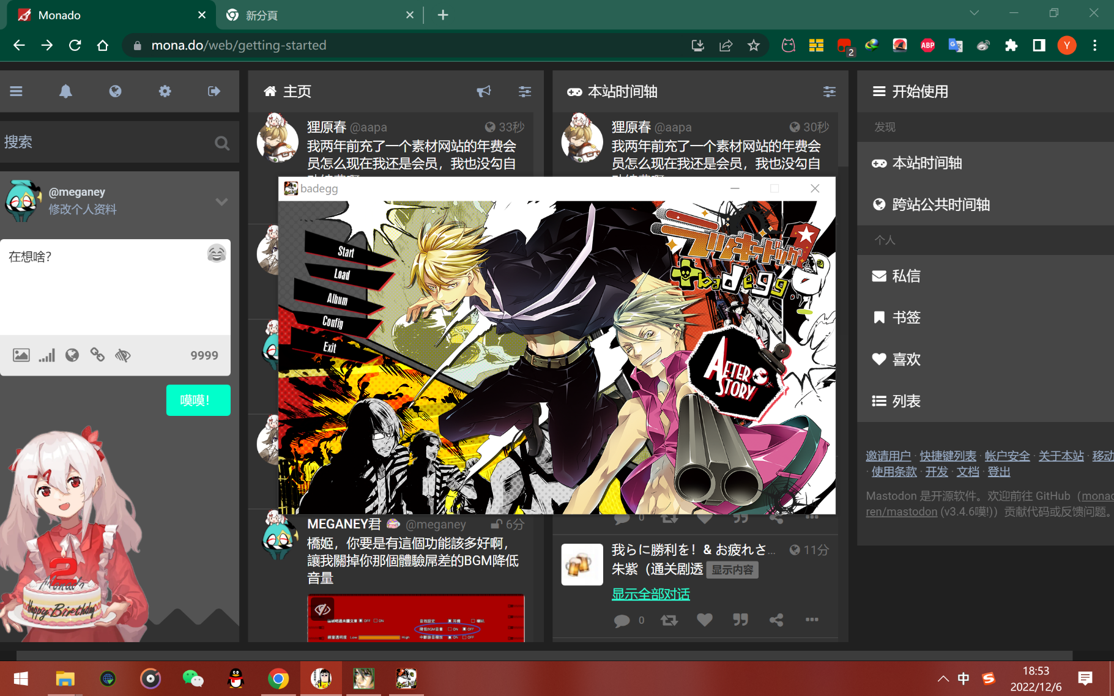Expand the @meganey account chevron
Screen dimensions: 1114x696
click(x=221, y=201)
